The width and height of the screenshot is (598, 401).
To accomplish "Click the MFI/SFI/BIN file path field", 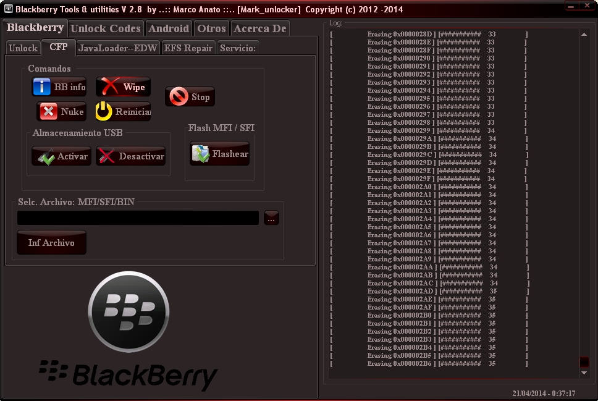I will point(138,218).
